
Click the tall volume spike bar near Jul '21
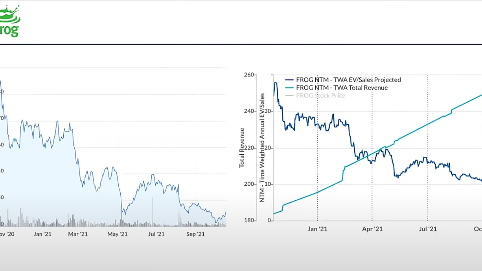153,211
